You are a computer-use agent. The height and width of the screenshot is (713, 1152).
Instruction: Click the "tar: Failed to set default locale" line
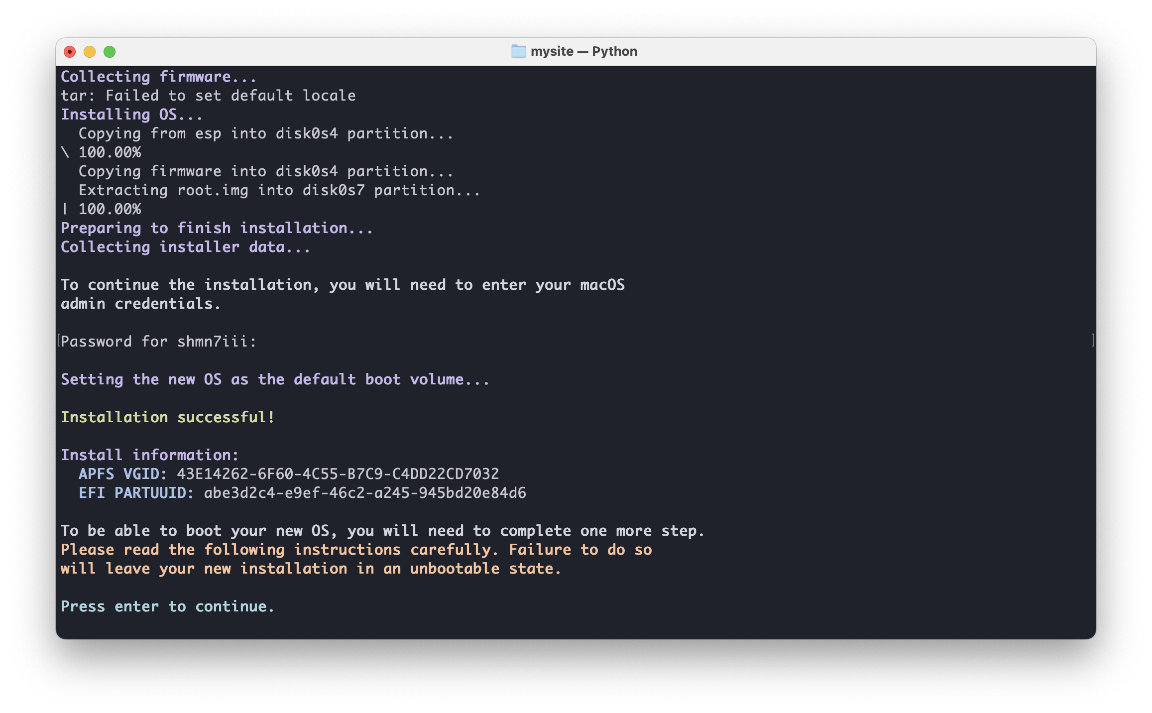tap(208, 96)
